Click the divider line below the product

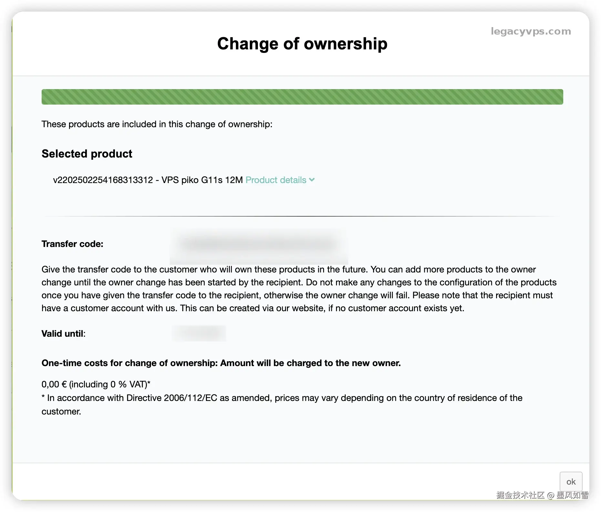click(x=302, y=216)
